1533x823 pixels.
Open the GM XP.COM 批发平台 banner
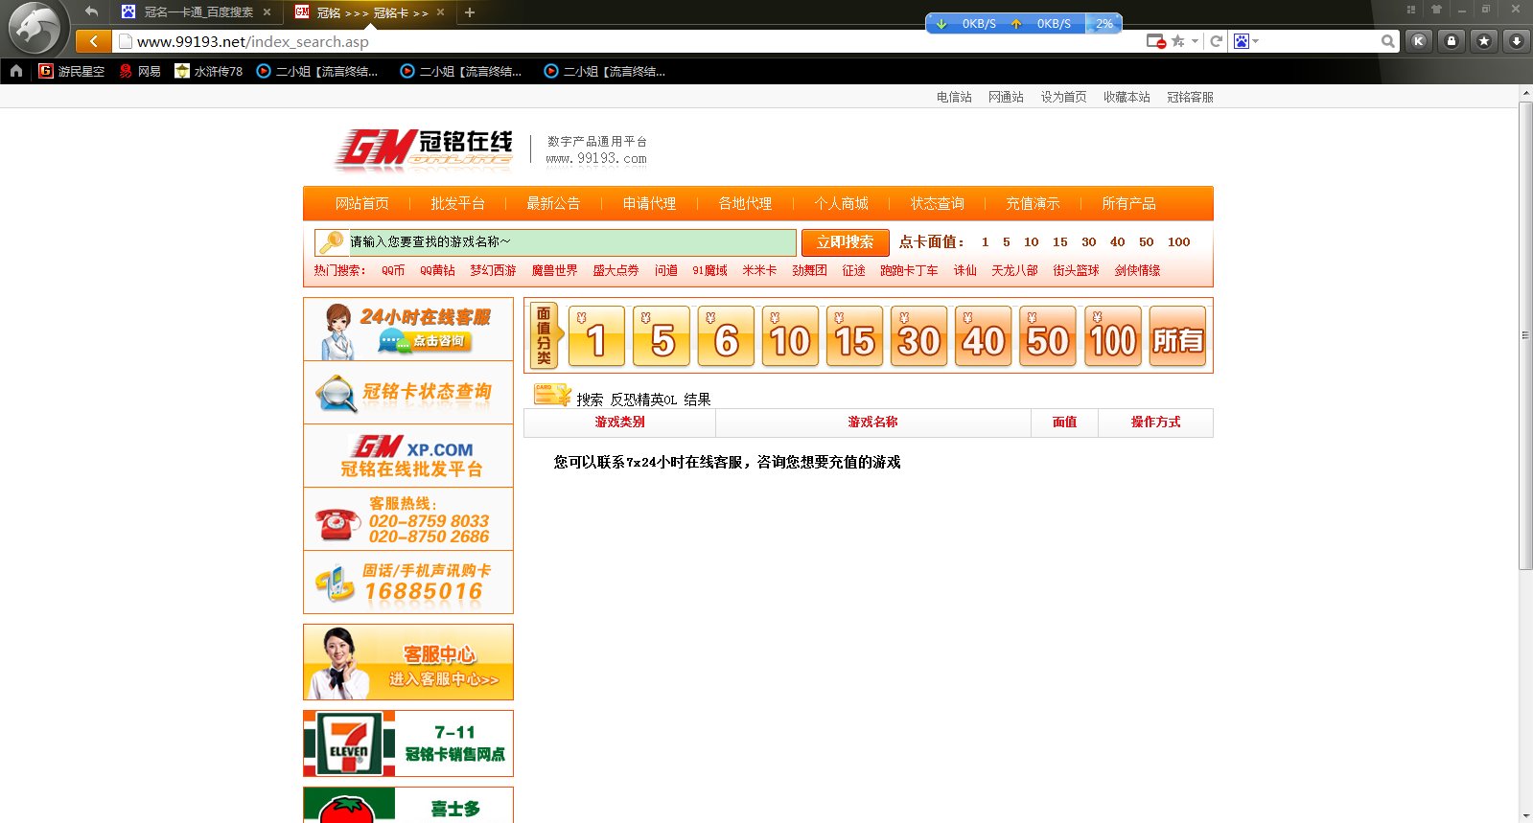click(408, 456)
